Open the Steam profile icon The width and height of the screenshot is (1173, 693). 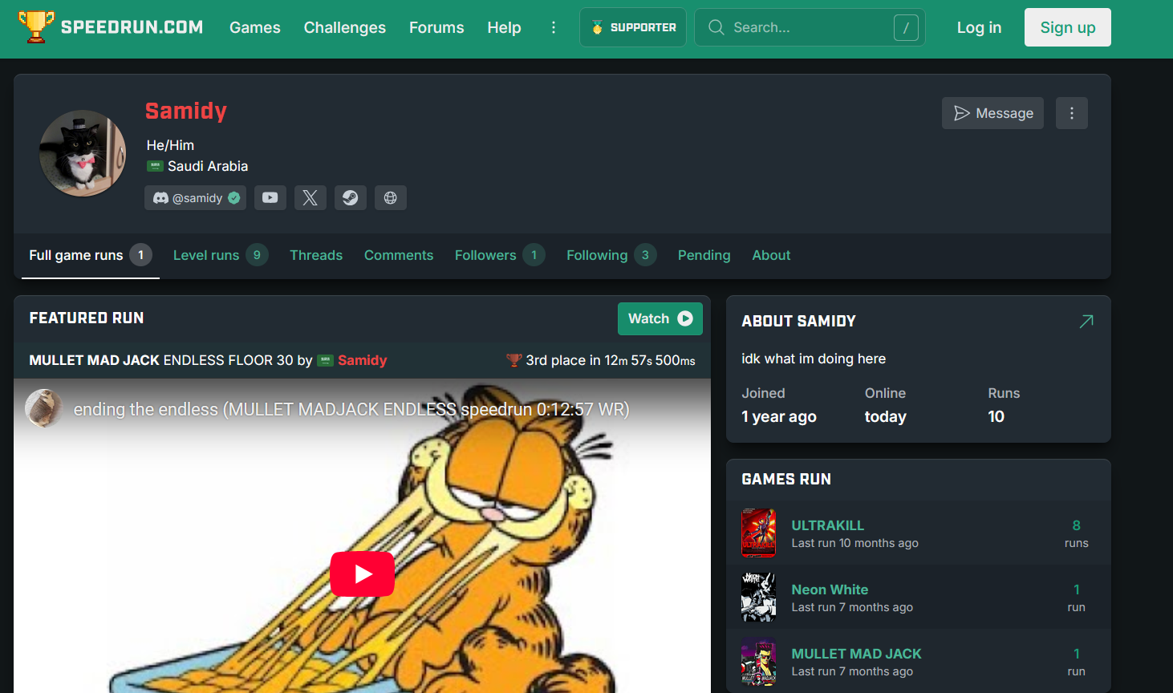[351, 198]
